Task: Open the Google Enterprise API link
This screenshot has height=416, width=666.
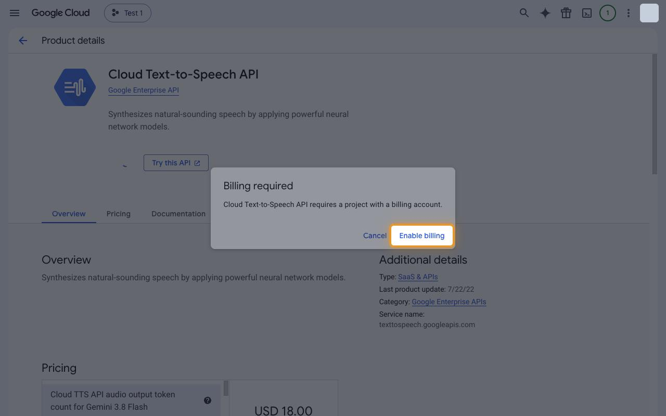Action: (144, 90)
